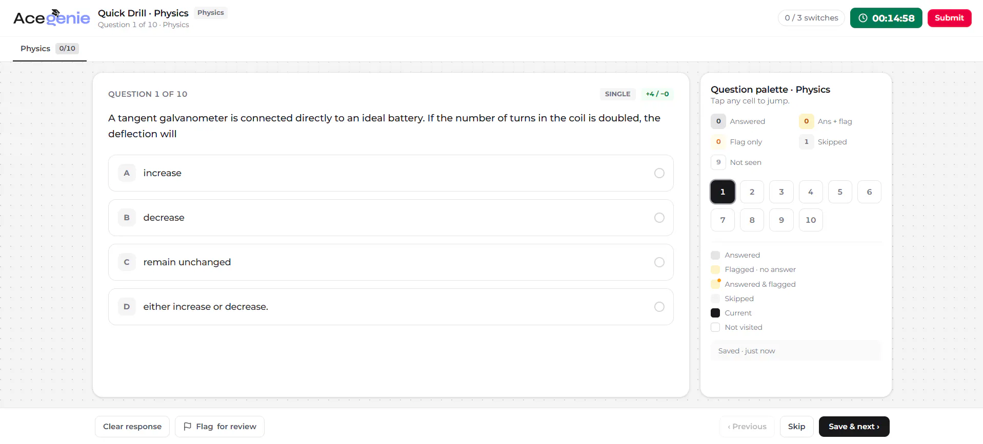Click the Not seen count badge showing 9
This screenshot has height=444, width=983.
pos(718,162)
